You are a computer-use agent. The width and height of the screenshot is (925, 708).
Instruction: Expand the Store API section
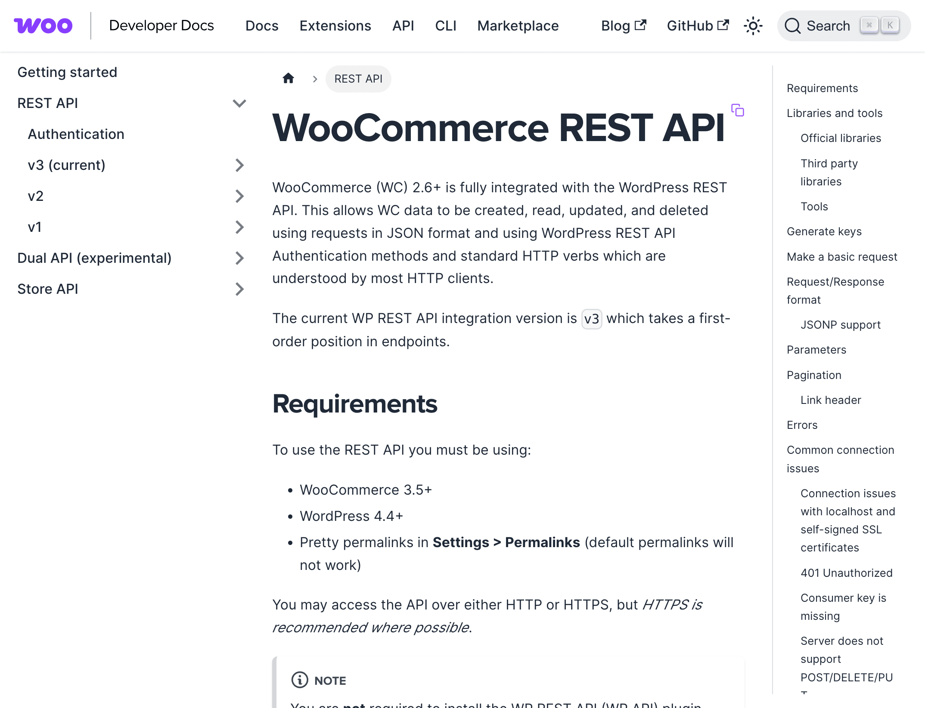(x=239, y=289)
